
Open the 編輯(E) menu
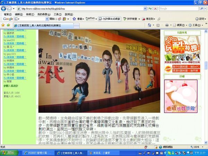coord(19,14)
